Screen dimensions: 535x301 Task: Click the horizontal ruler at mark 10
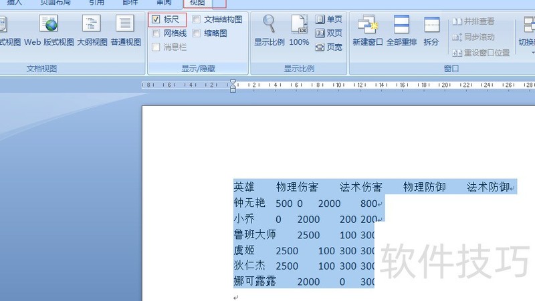tap(338, 85)
